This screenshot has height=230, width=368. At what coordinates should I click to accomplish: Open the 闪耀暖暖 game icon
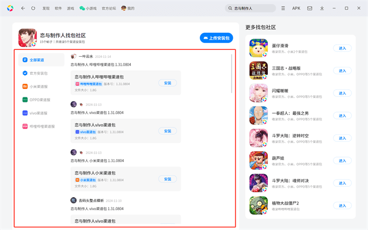(258, 93)
